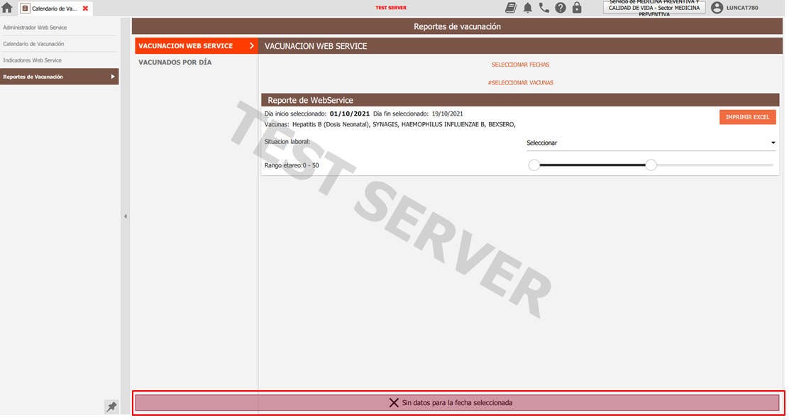Open the help question mark icon
Screen dimensions: 789x420
click(561, 8)
